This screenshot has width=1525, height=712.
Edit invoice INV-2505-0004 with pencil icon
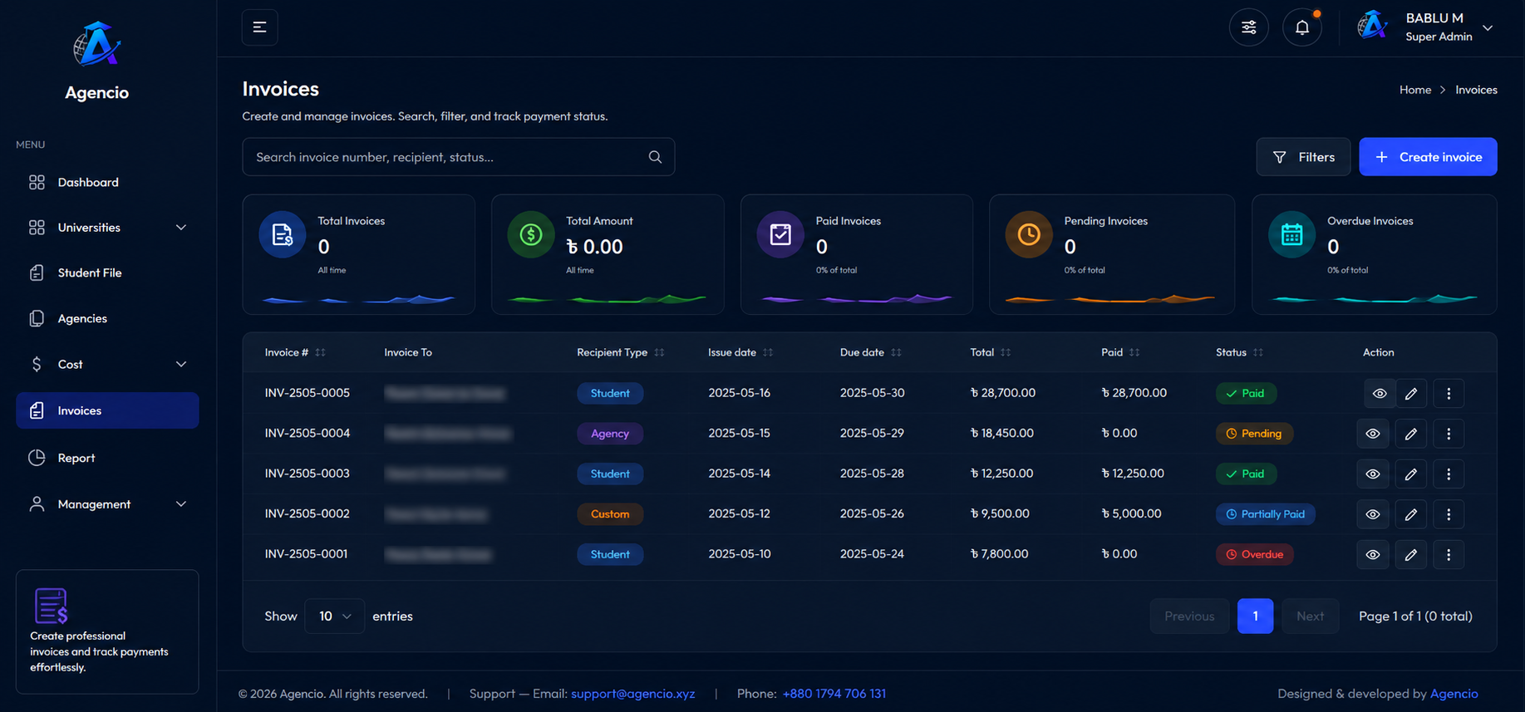click(1410, 434)
